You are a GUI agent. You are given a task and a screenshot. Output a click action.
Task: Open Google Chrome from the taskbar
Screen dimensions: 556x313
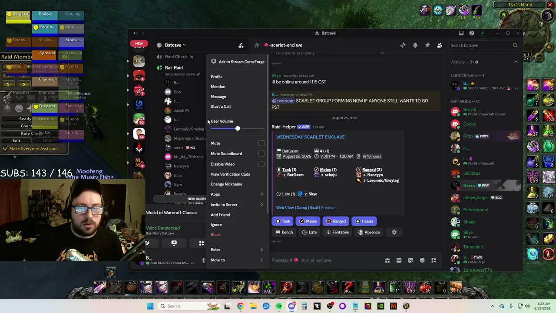[x=240, y=306]
